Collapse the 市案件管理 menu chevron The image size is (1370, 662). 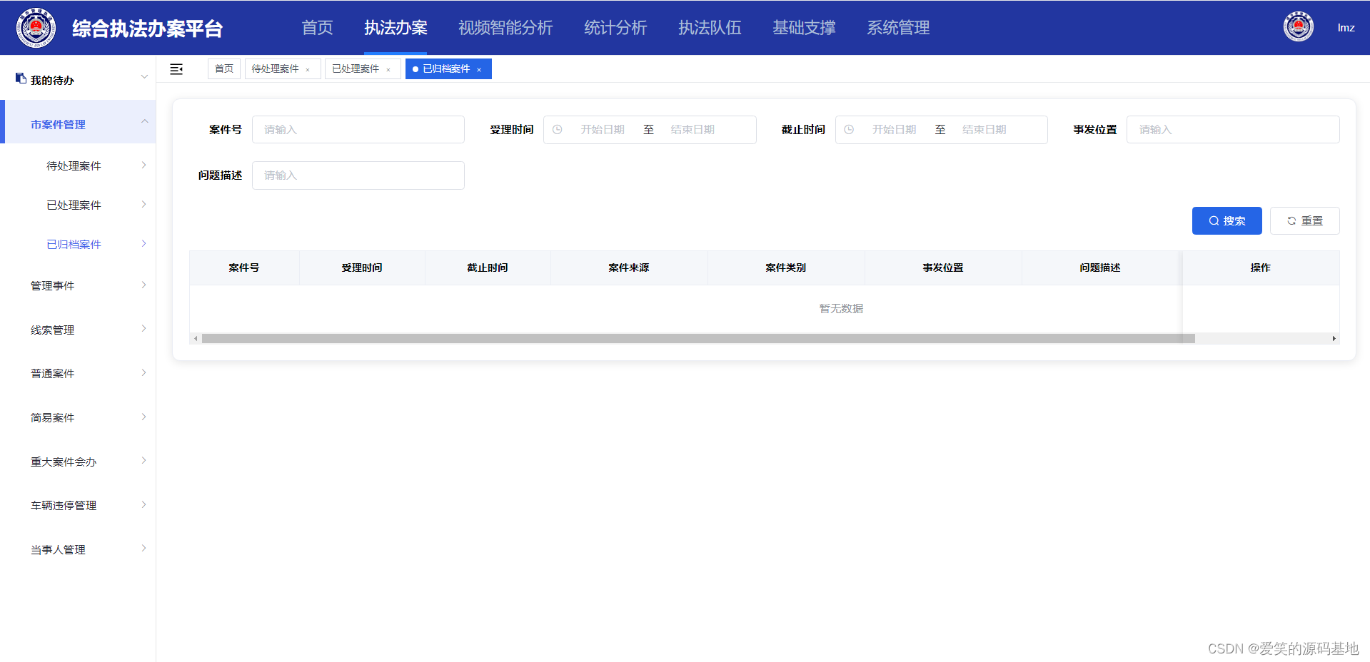click(x=144, y=121)
